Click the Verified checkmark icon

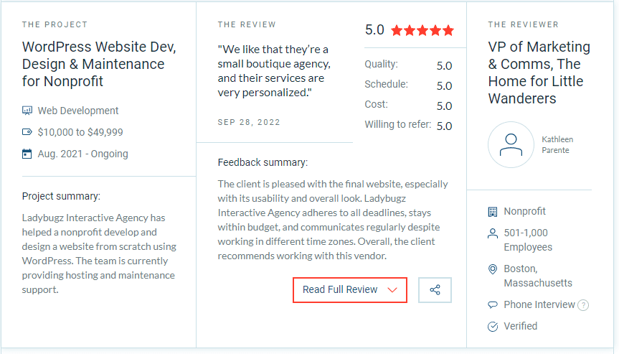(492, 327)
